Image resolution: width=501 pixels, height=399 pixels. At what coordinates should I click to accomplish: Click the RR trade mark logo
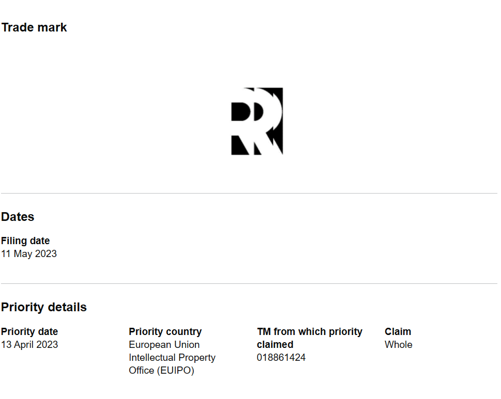(x=257, y=121)
